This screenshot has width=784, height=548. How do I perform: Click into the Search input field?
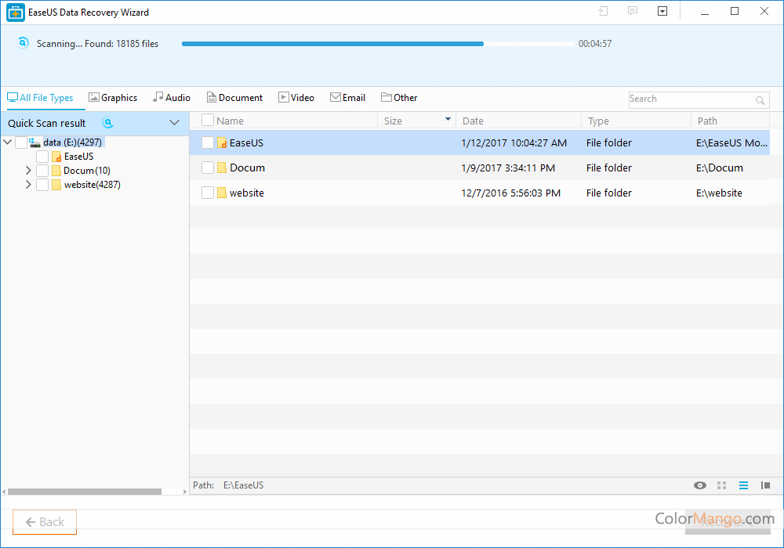coord(690,99)
